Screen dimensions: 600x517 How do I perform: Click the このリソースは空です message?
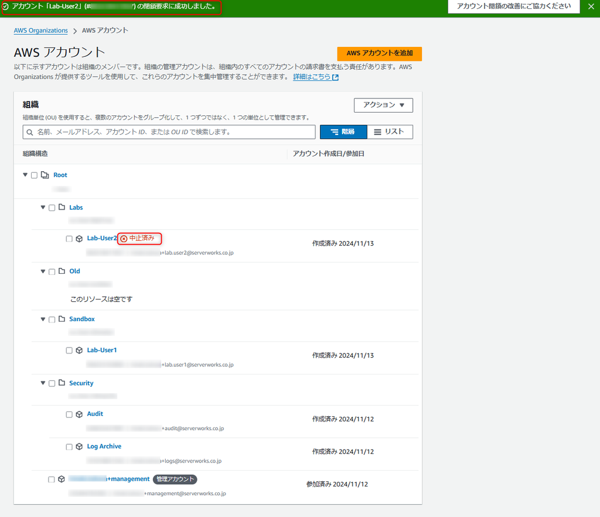[101, 300]
